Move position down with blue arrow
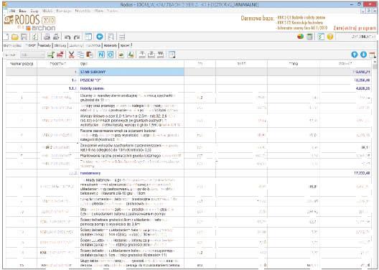Screen dimensions: 379x270 (363, 55)
